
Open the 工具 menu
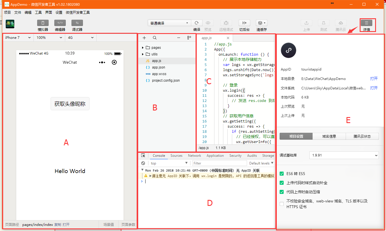(x=38, y=13)
